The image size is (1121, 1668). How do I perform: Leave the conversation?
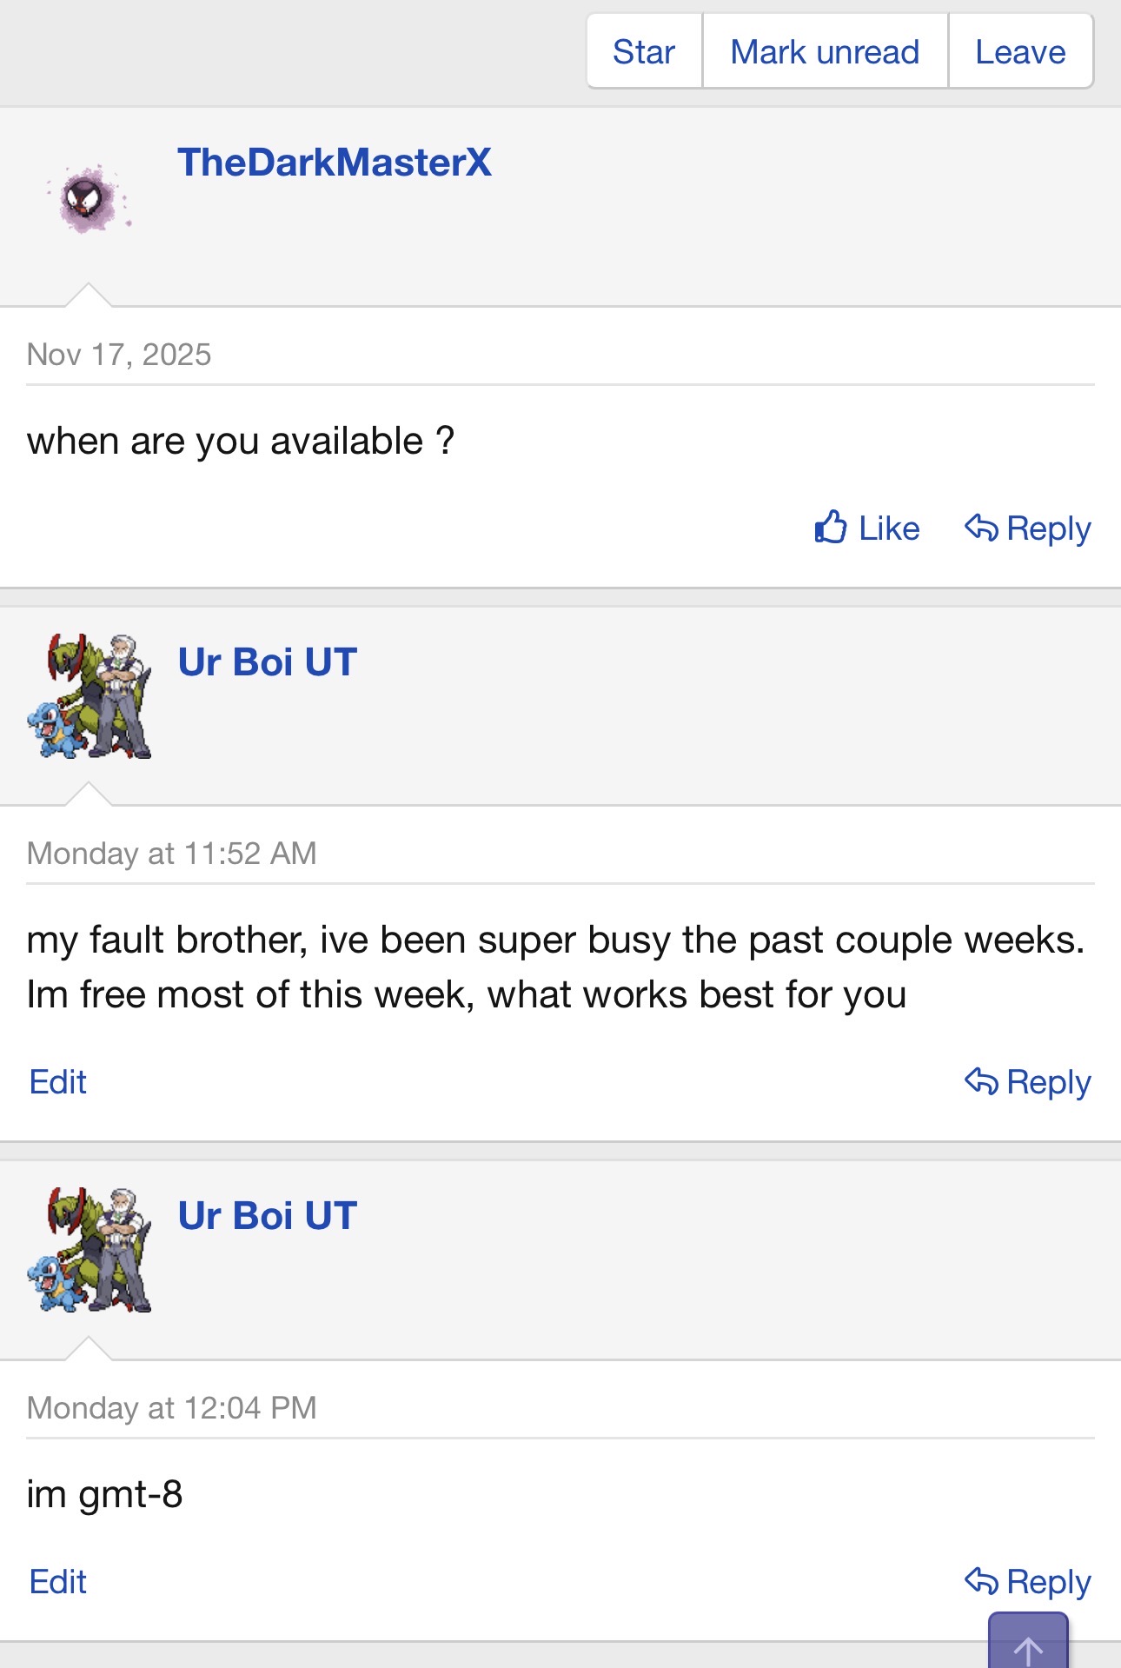coord(1020,52)
